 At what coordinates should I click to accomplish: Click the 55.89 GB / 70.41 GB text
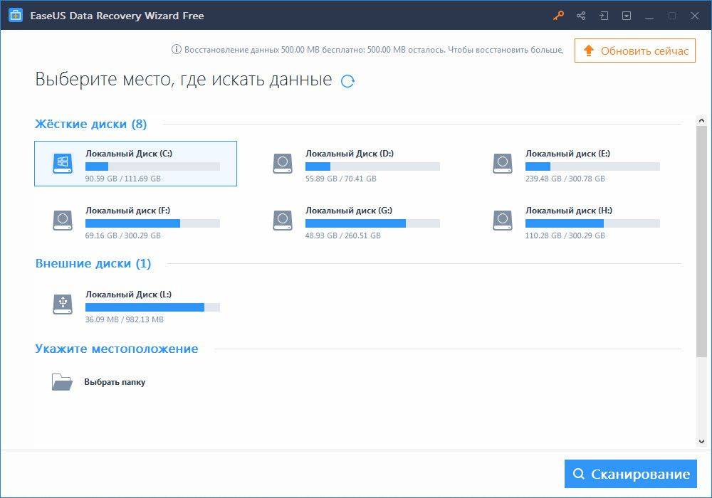[x=341, y=179]
